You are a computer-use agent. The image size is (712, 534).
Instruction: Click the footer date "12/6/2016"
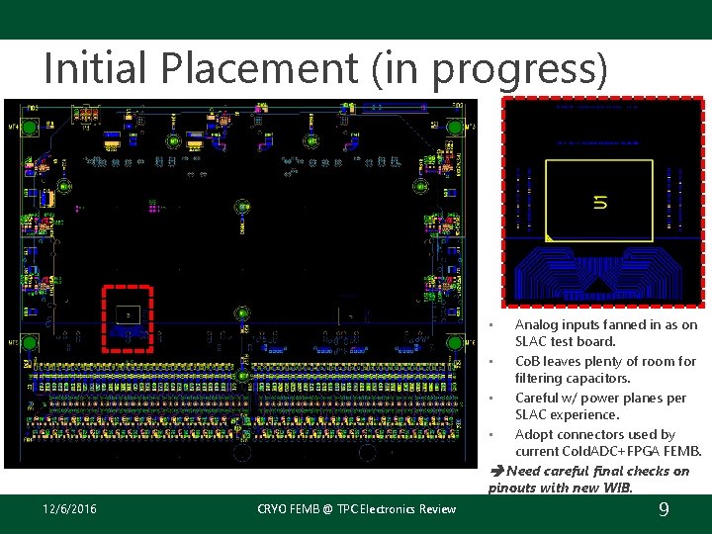tap(69, 508)
